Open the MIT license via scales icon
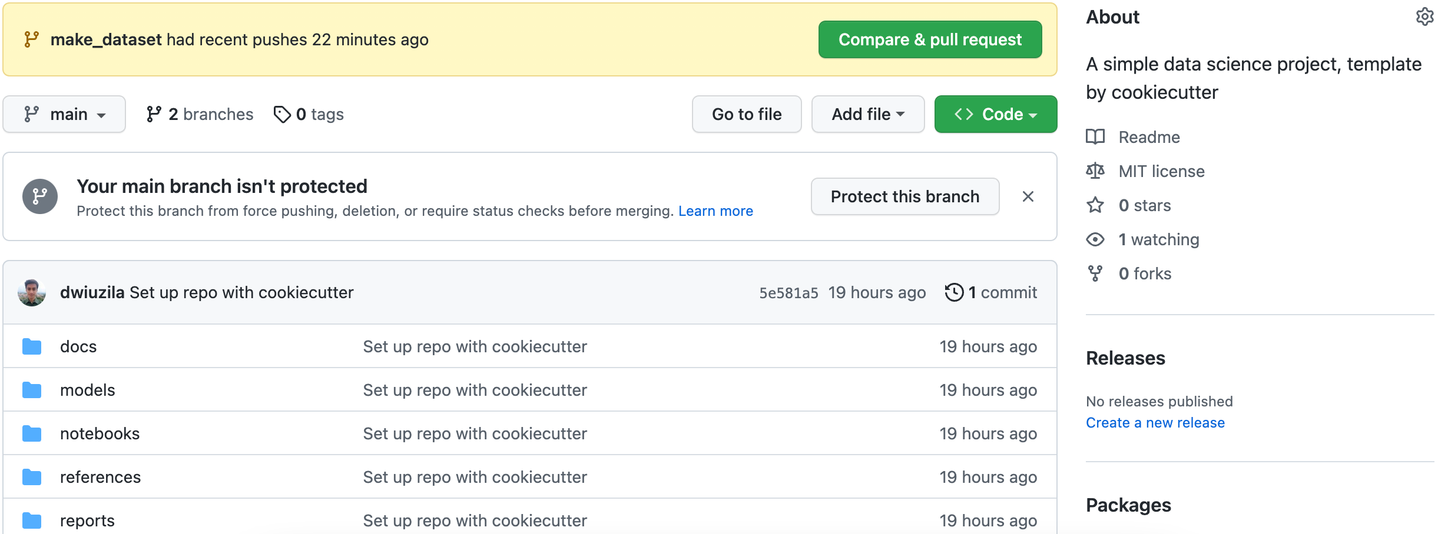This screenshot has height=534, width=1438. pyautogui.click(x=1096, y=171)
